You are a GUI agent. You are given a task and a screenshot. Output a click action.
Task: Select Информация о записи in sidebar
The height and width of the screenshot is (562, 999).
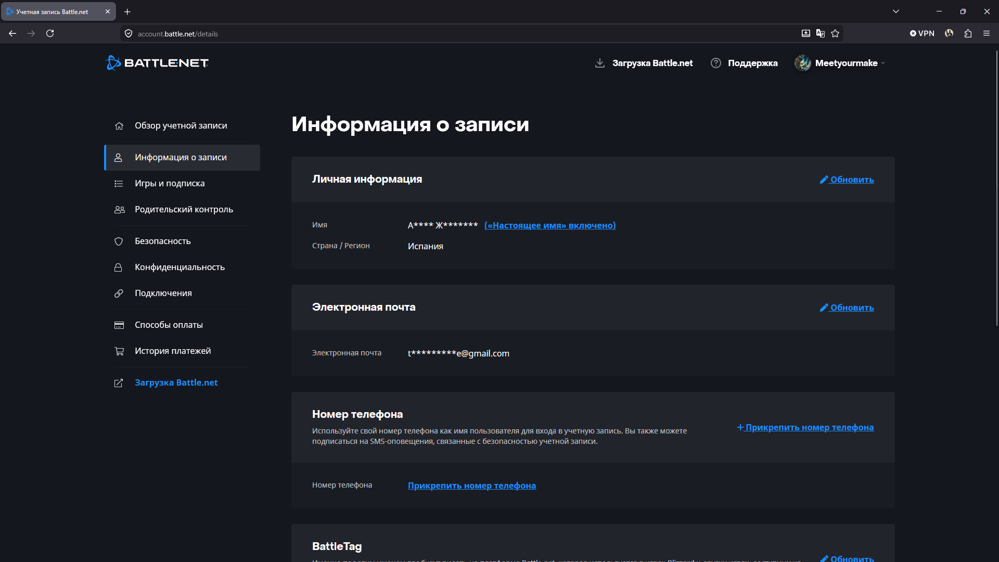tap(182, 158)
